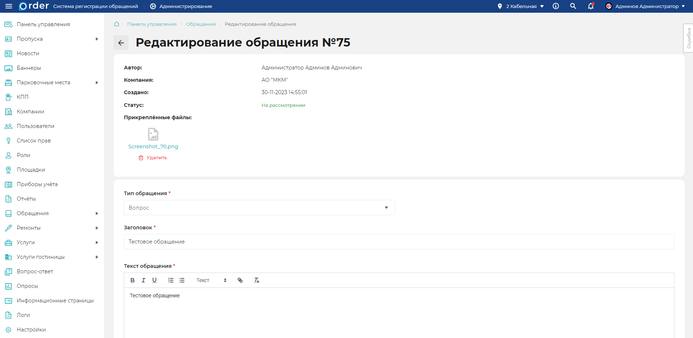Clear formatting in the editor toolbar
Screen dimensions: 693x338
point(257,280)
